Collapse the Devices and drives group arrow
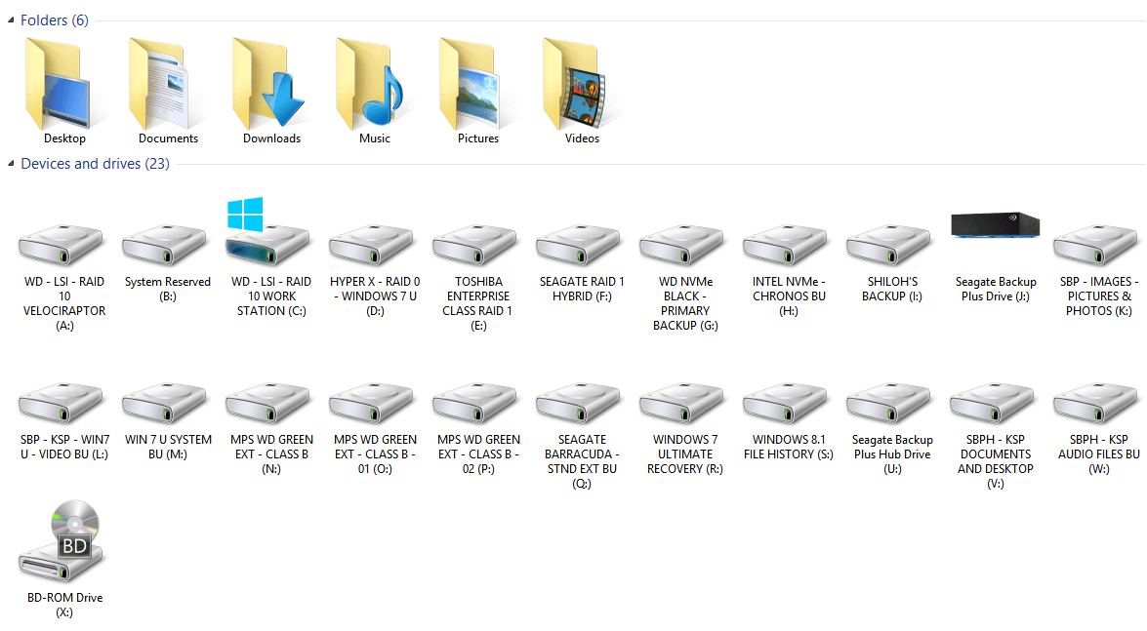The width and height of the screenshot is (1147, 631). click(11, 165)
